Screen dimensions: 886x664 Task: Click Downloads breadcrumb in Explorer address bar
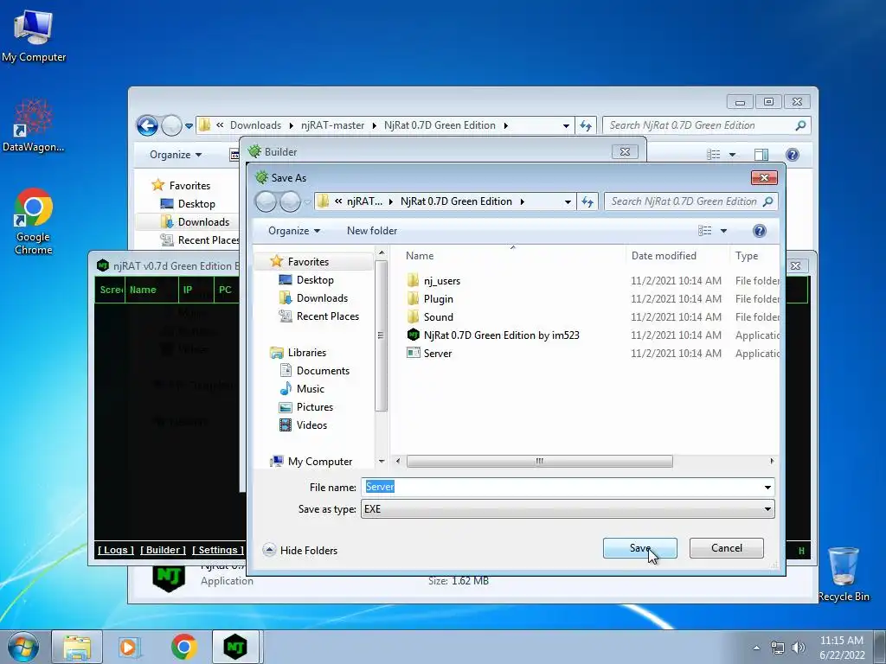coord(255,125)
